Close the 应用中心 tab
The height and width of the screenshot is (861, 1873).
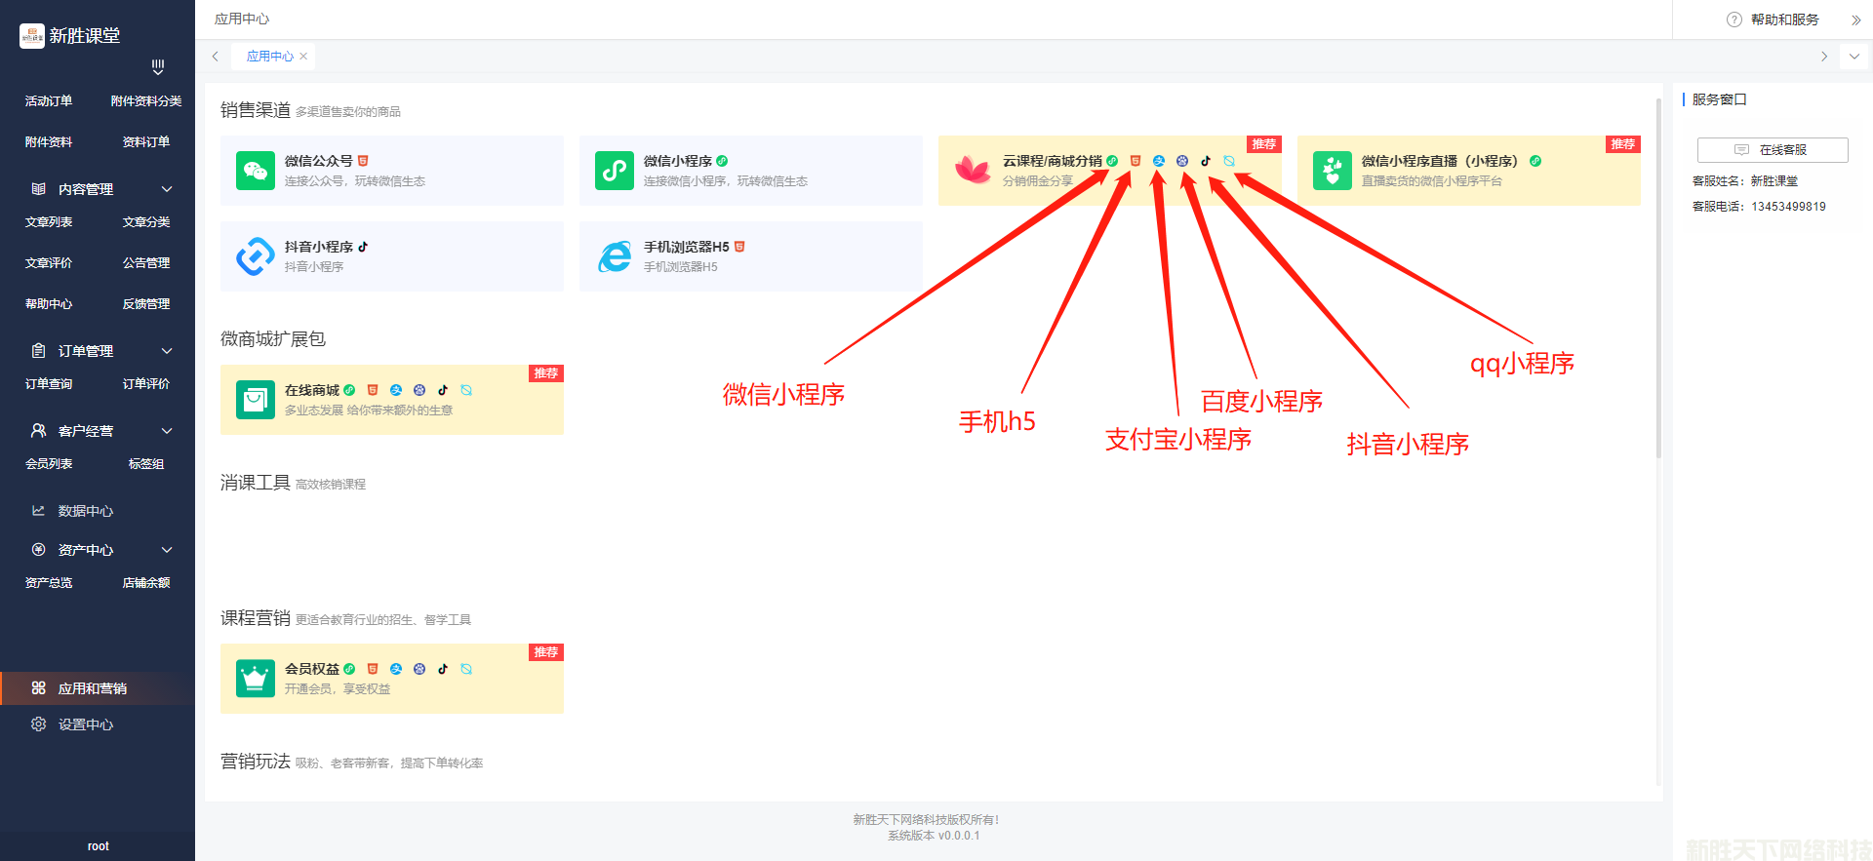[303, 57]
